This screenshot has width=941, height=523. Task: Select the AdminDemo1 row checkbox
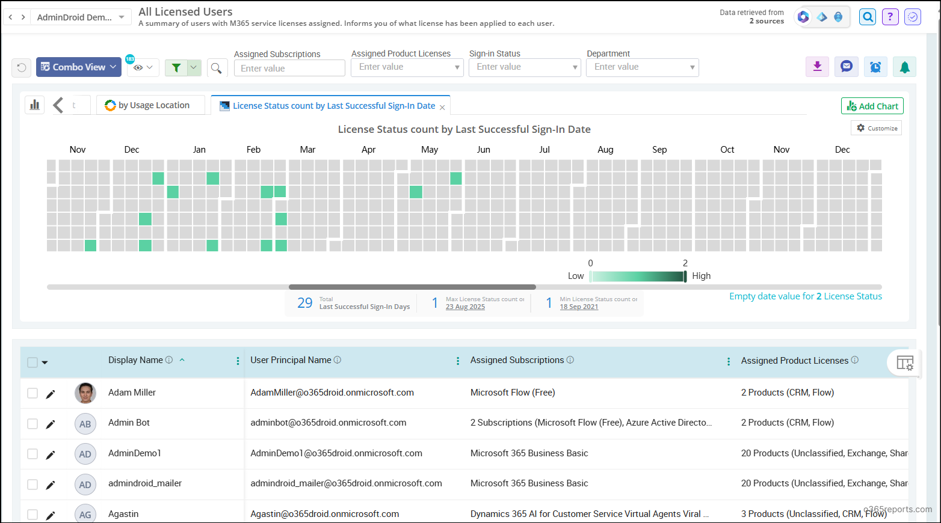coord(32,454)
